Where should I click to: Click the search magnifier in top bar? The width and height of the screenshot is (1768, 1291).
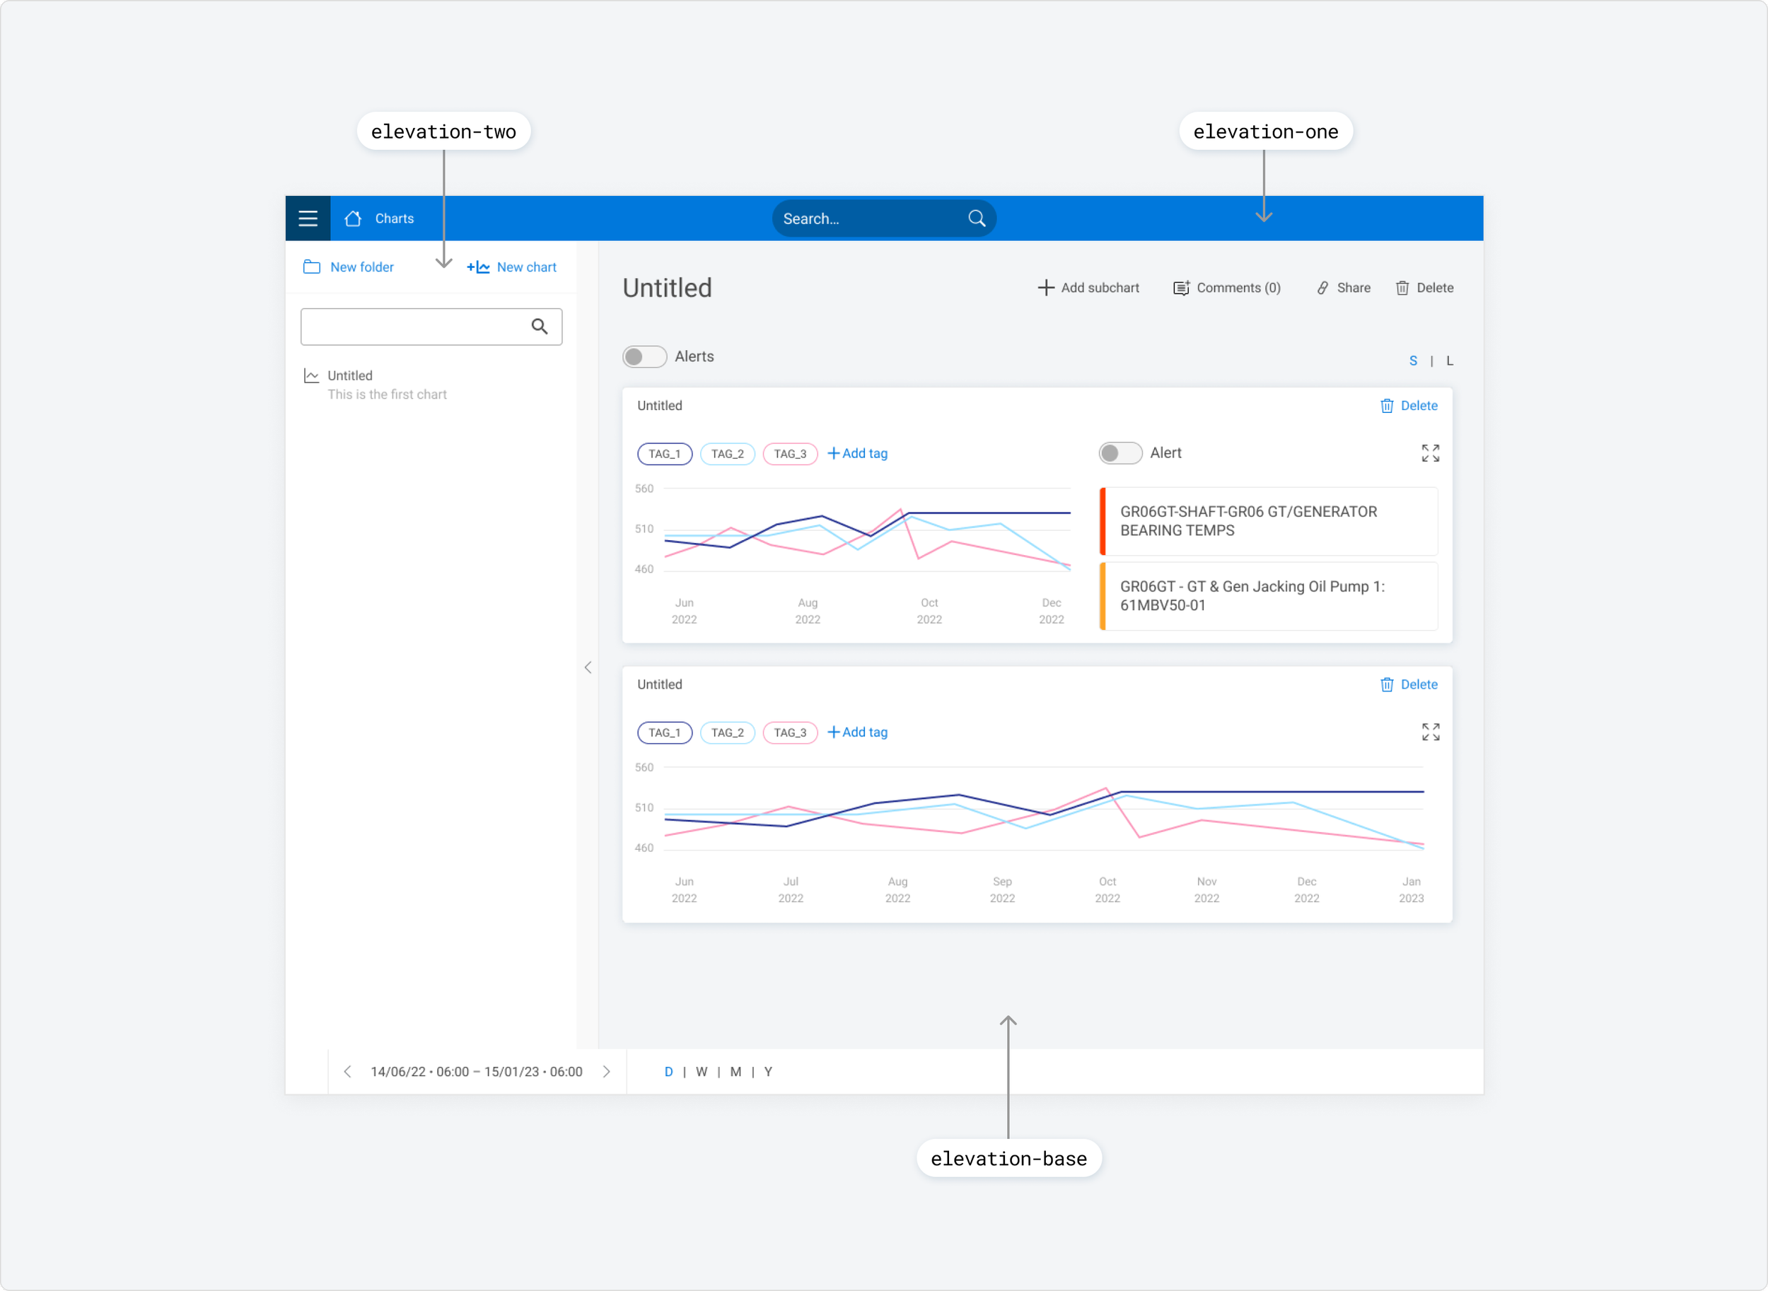[x=976, y=218]
